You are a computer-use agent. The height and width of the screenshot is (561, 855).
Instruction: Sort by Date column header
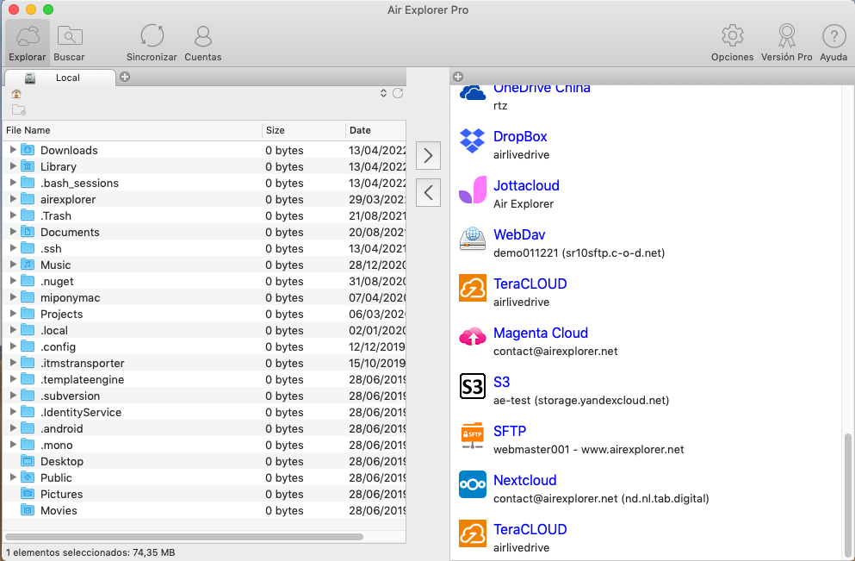pos(375,130)
